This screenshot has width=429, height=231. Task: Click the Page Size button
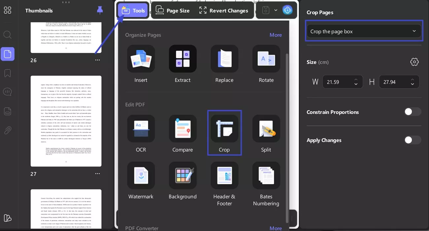pos(173,11)
